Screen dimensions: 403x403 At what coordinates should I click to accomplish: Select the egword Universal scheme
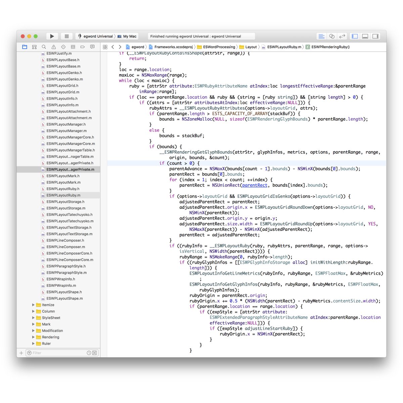[95, 36]
